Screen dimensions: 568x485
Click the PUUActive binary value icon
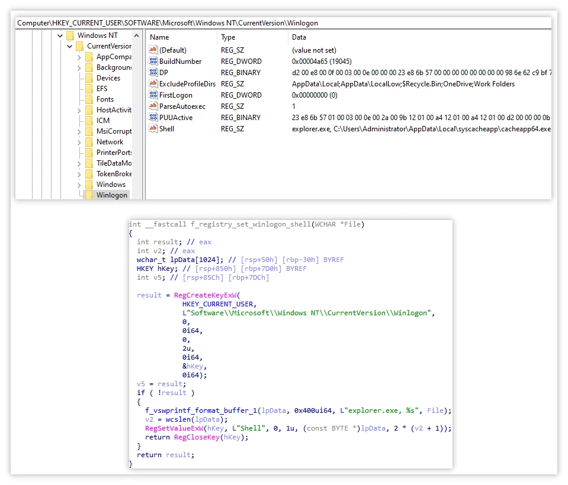[153, 117]
